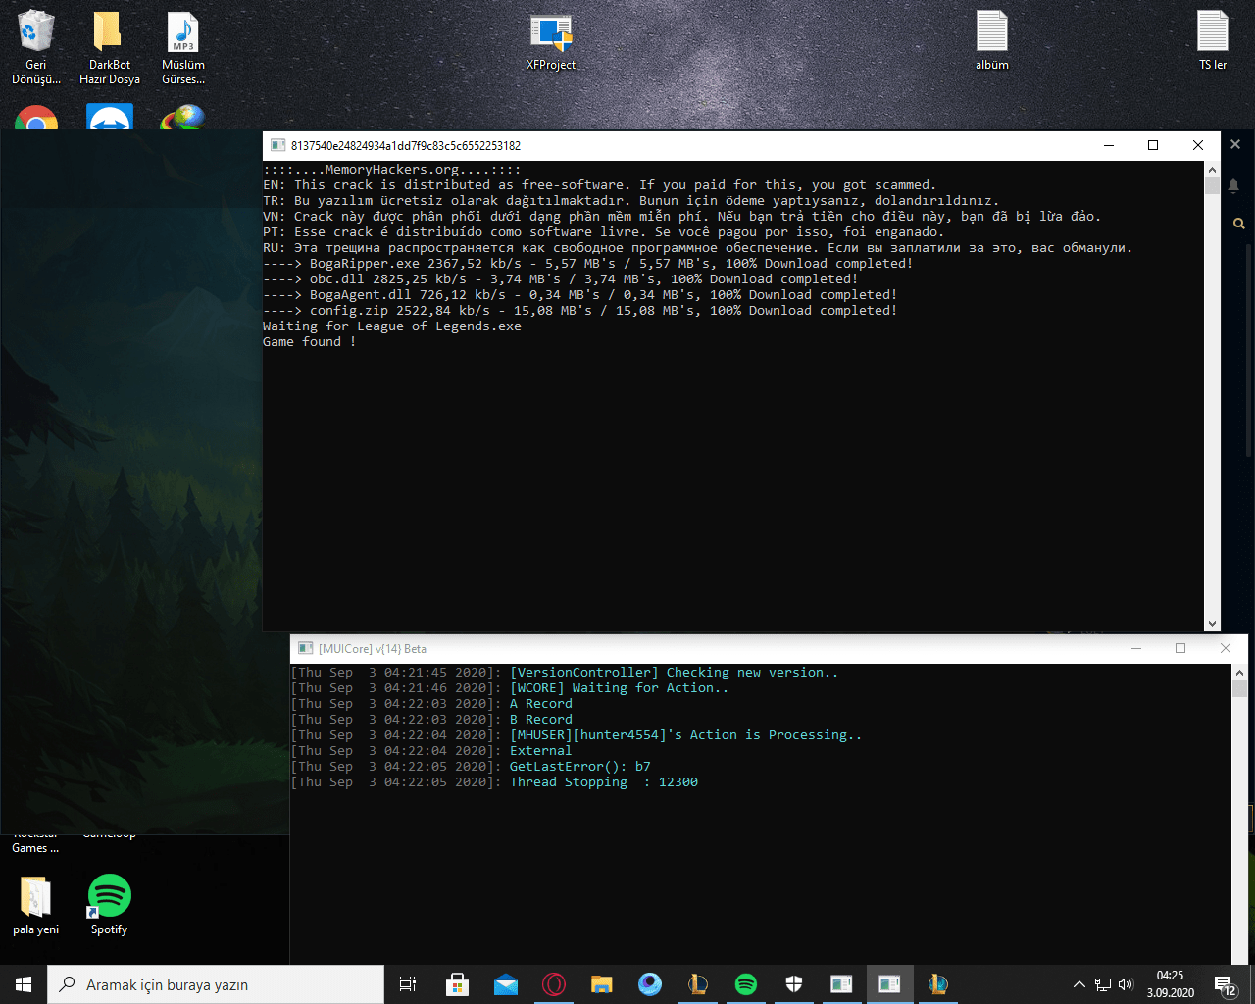Image resolution: width=1255 pixels, height=1004 pixels.
Task: Select the Internet Download Manager desktop icon
Action: pos(183,119)
